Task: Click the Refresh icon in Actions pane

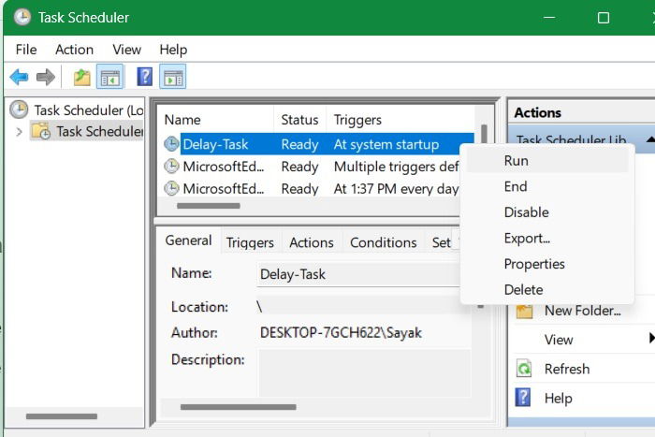Action: point(524,369)
